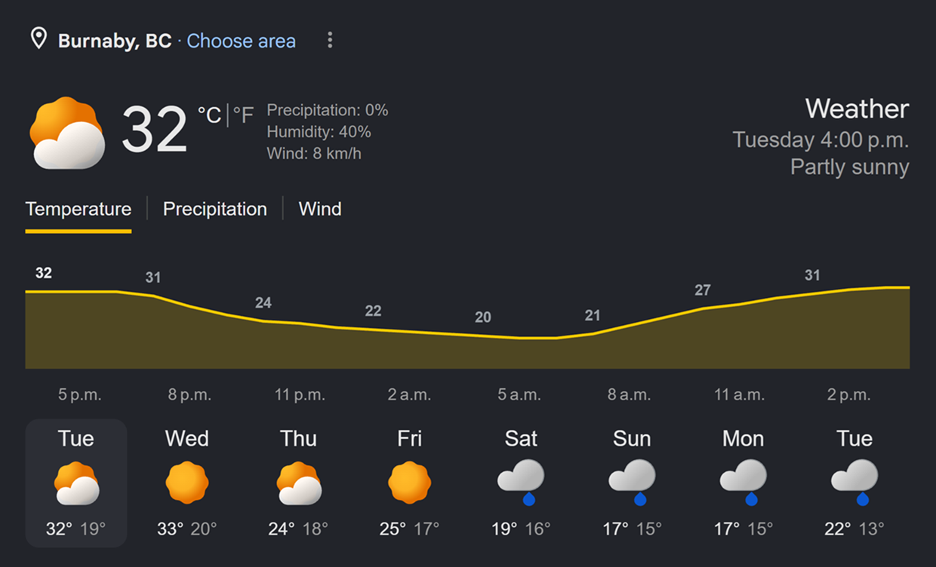This screenshot has width=936, height=567.
Task: Switch to the Wind tab
Action: coord(320,209)
